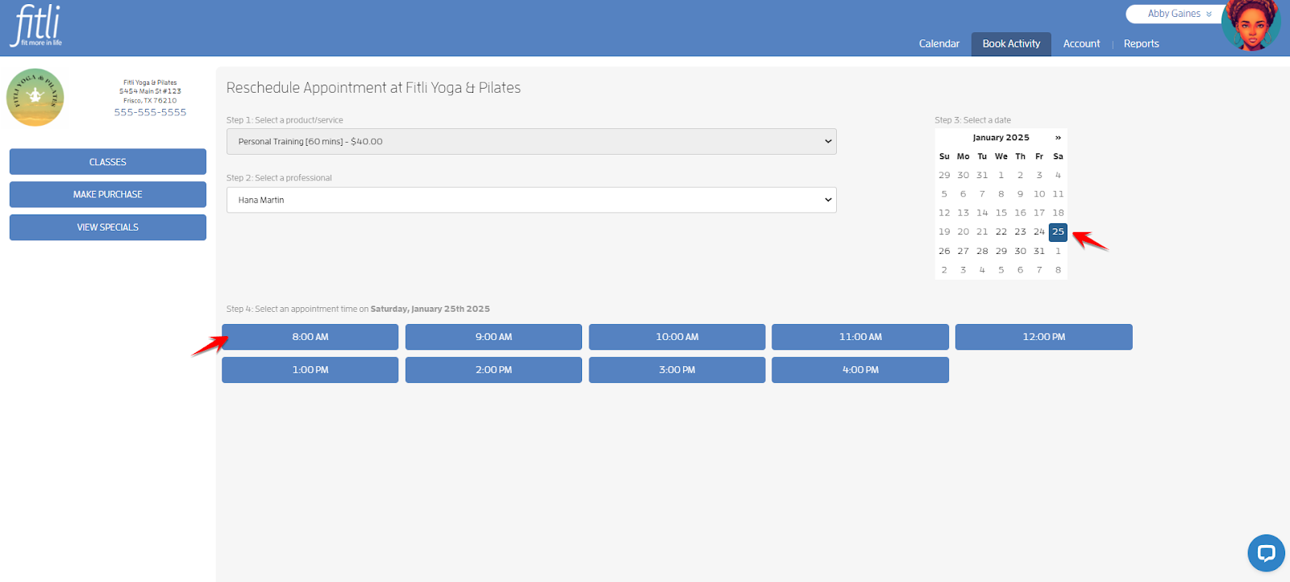The width and height of the screenshot is (1290, 582).
Task: Select the 3:00 PM appointment time
Action: pos(677,370)
